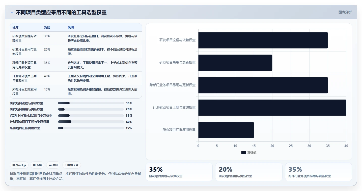
Task: Click the legend color box for 指标值
Action: click(243, 153)
